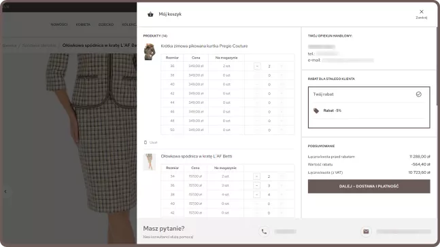Click the Masz pytanie? heading
Screen dimensions: 440x247
(164, 229)
